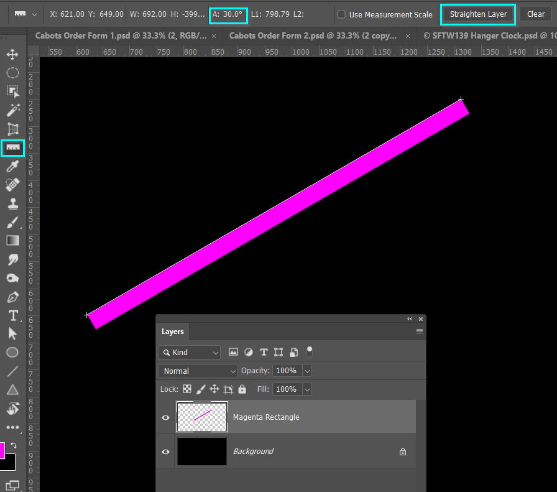Switch to Cabots Order Form 1.psd tab

[x=121, y=35]
